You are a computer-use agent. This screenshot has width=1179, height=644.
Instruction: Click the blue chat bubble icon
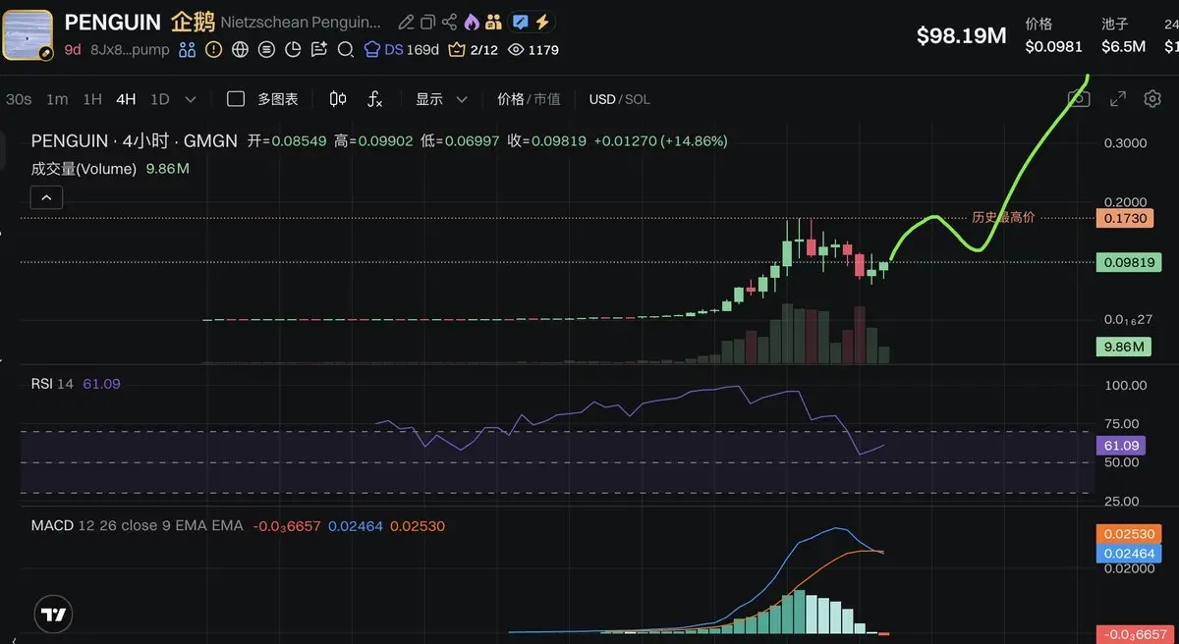coord(521,22)
